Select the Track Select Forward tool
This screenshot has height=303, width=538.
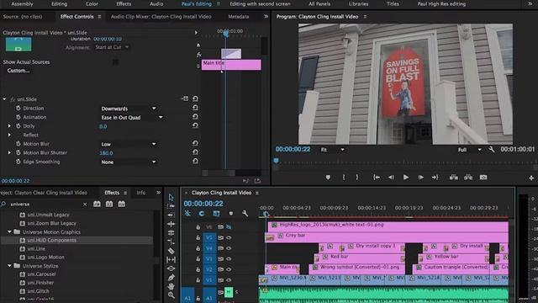click(x=171, y=205)
